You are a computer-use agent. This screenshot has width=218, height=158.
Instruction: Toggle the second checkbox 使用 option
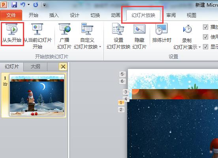click(x=205, y=37)
